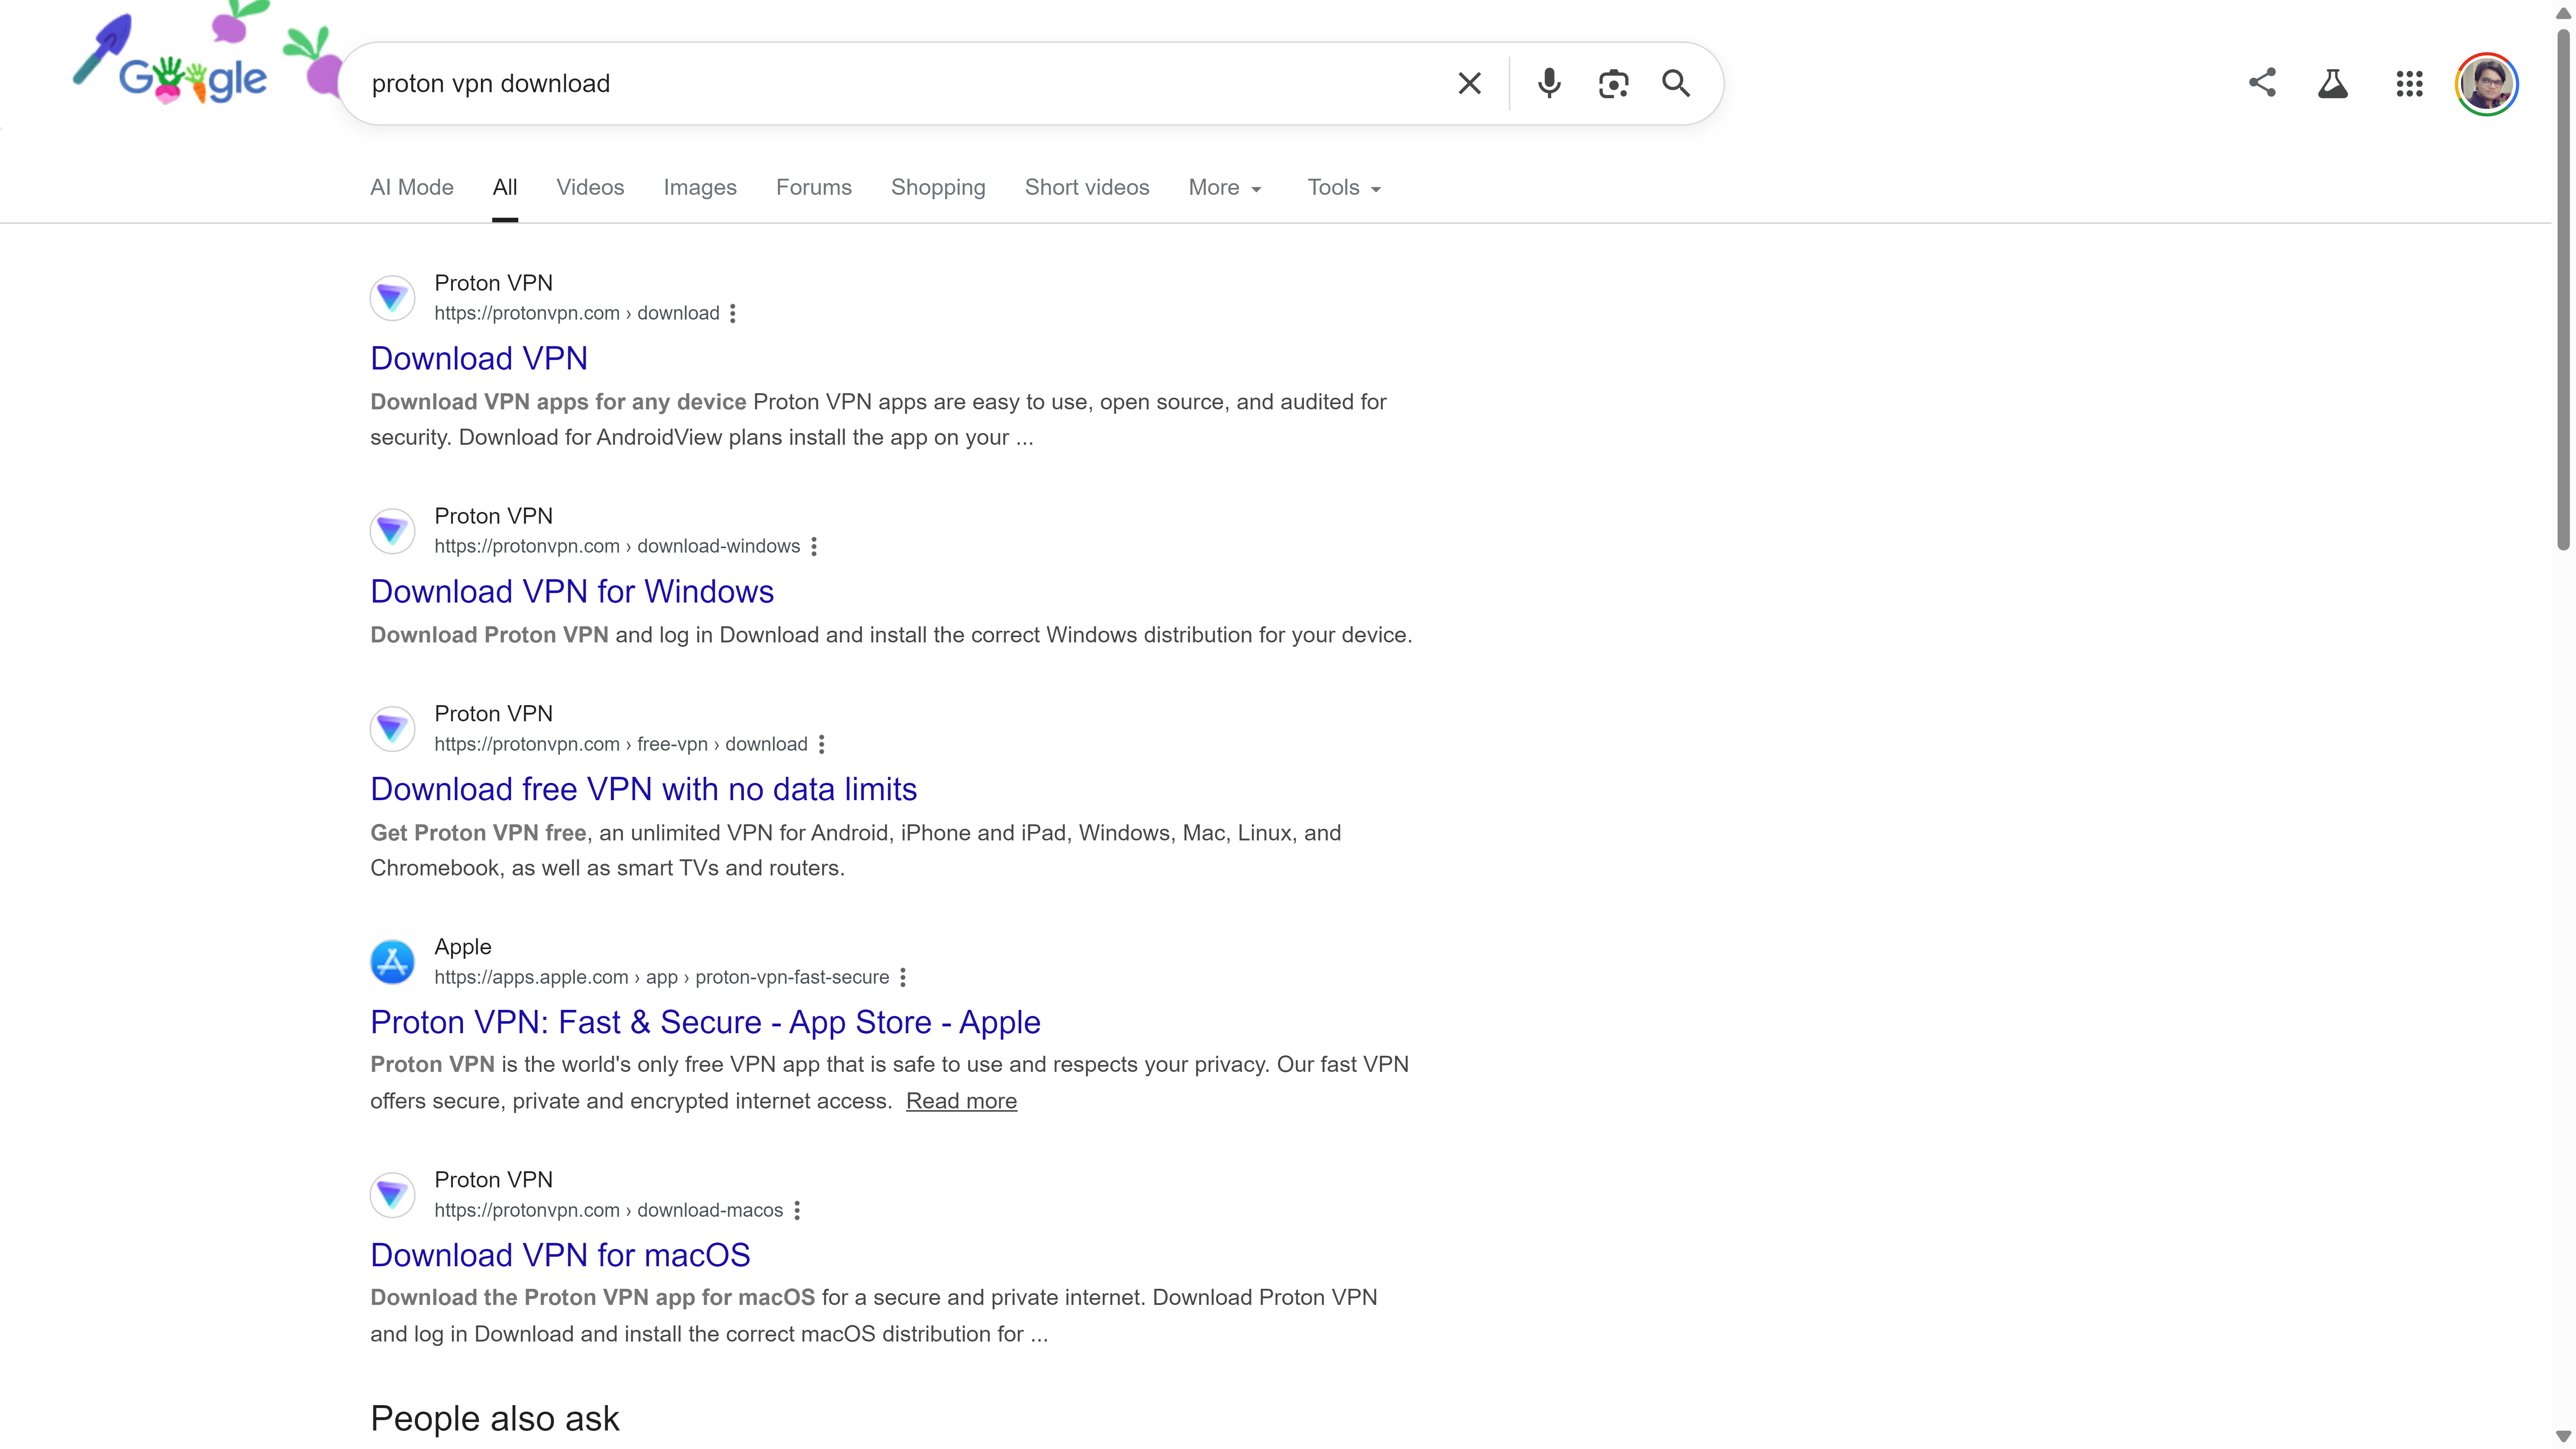2576x1449 pixels.
Task: Switch to the Shopping tab
Action: 938,187
